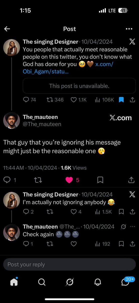Bookmark The_mauteen's main post
Image resolution: width=139 pixels, height=303 pixels.
100,180
